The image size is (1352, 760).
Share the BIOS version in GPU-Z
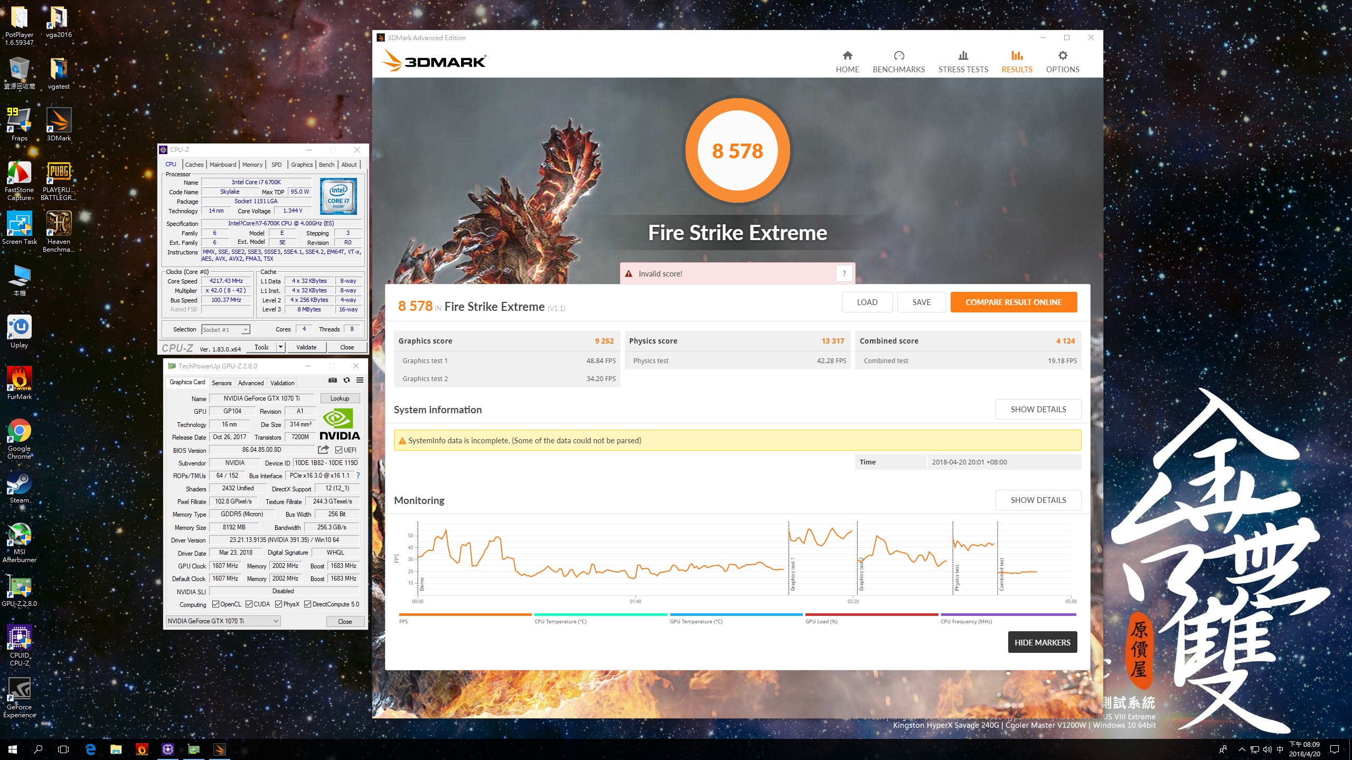tap(323, 450)
